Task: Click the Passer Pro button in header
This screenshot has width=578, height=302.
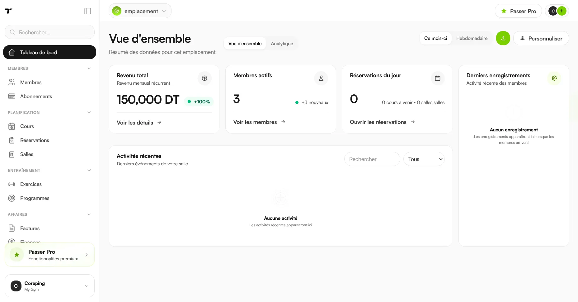Action: 518,11
